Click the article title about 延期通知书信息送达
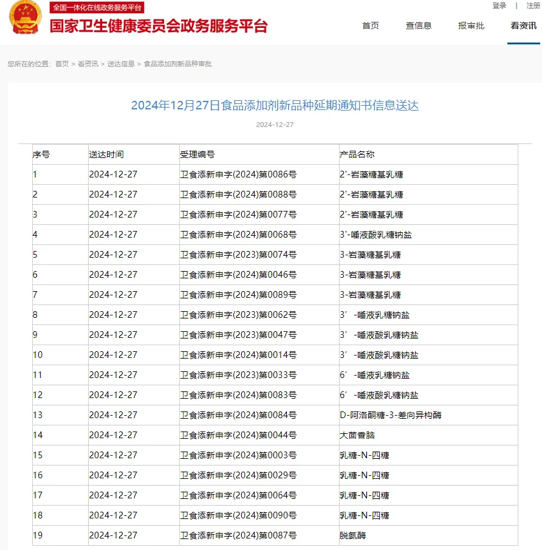542x550 pixels. (275, 106)
